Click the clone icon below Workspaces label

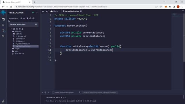click(x=9, y=21)
